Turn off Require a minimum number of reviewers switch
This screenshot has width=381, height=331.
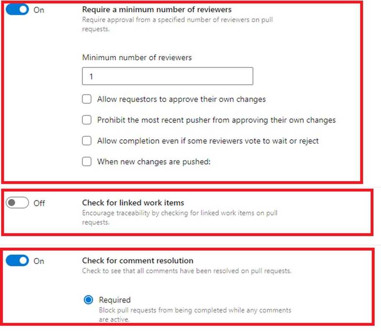tap(17, 10)
